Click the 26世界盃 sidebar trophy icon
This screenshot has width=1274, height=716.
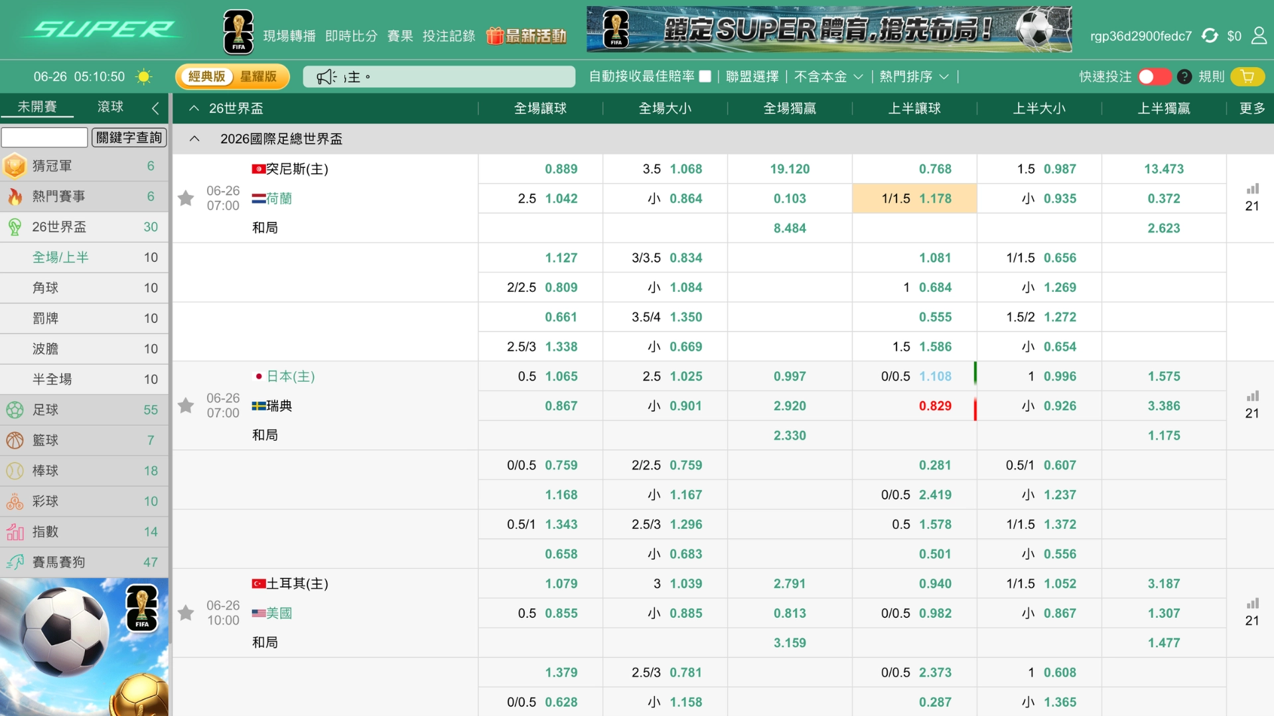tap(15, 227)
